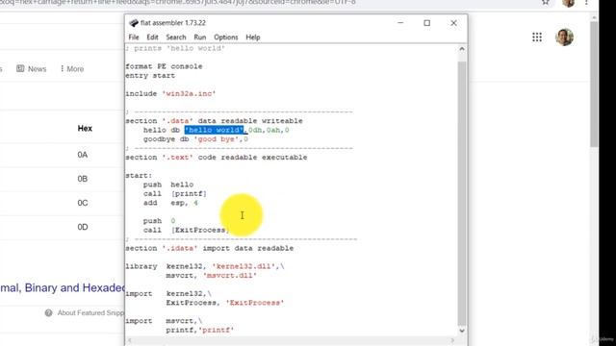Click the 'entry start' line
The image size is (616, 346).
(x=150, y=76)
